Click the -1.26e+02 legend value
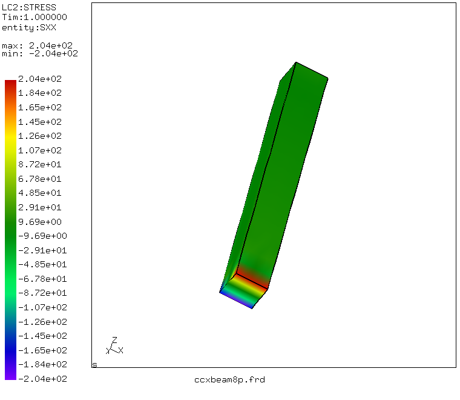This screenshot has height=400, width=460. click(42, 322)
